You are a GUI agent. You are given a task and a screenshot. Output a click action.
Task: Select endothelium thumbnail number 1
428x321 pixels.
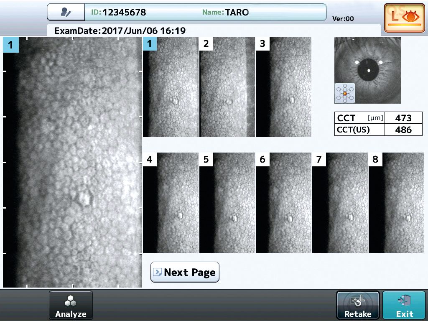pyautogui.click(x=171, y=87)
